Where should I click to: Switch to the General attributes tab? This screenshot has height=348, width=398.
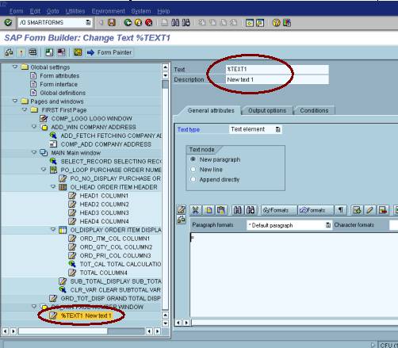tap(211, 110)
